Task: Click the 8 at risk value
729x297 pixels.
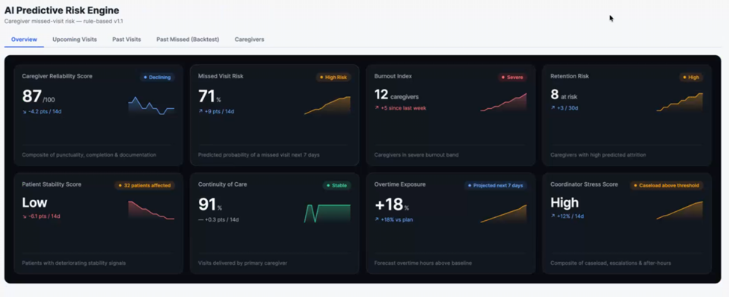Action: tap(564, 95)
